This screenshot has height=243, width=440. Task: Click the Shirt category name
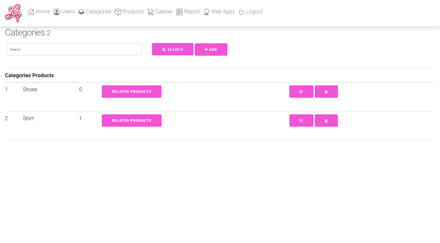click(28, 119)
